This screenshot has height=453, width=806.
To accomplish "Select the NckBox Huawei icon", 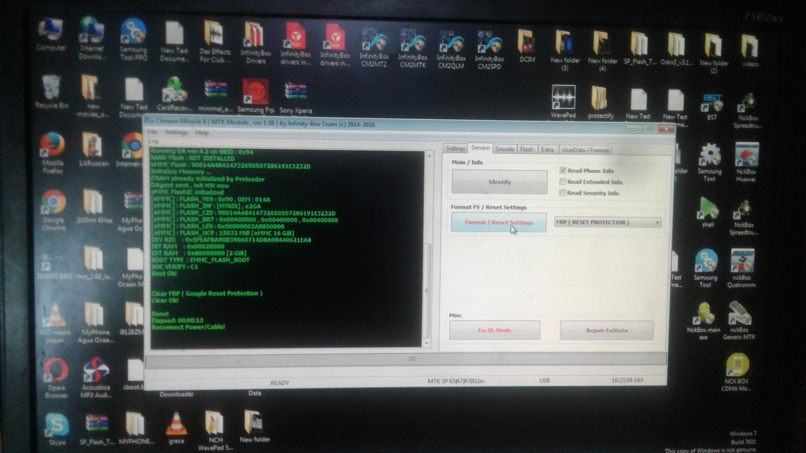I will point(747,163).
